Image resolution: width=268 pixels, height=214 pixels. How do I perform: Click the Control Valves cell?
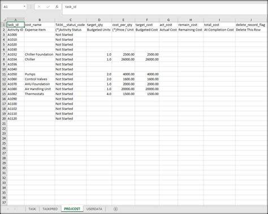[40, 79]
